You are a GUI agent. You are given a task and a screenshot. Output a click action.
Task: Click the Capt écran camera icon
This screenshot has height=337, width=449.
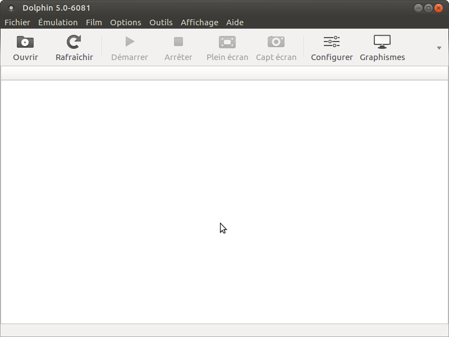(x=276, y=42)
